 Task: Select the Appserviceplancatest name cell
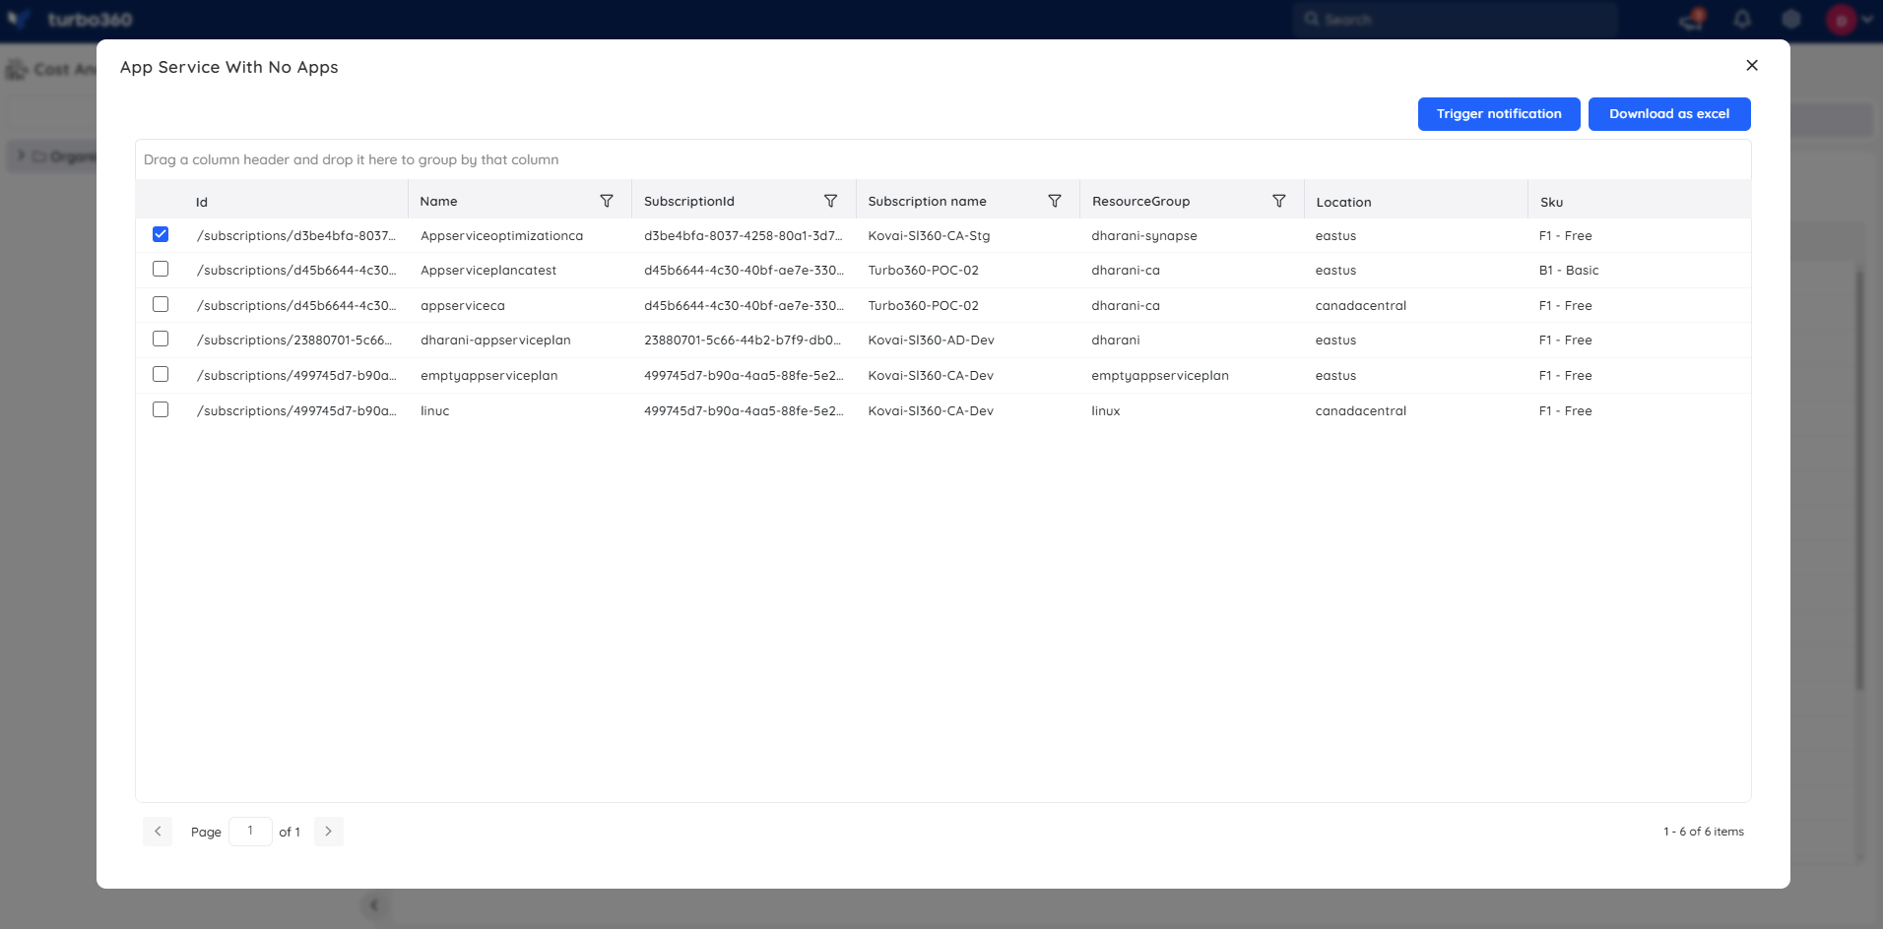tap(488, 270)
